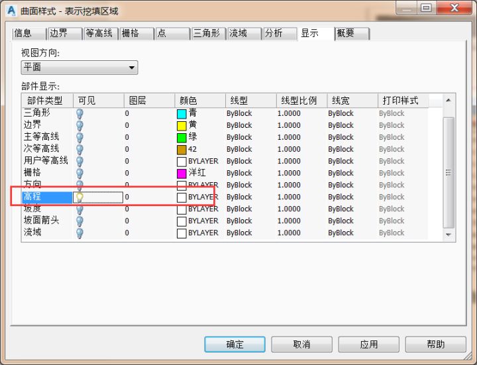Select the 流域 component row name
This screenshot has width=477, height=365.
(32, 232)
